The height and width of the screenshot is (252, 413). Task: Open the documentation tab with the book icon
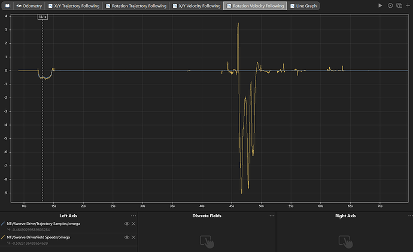click(x=7, y=6)
